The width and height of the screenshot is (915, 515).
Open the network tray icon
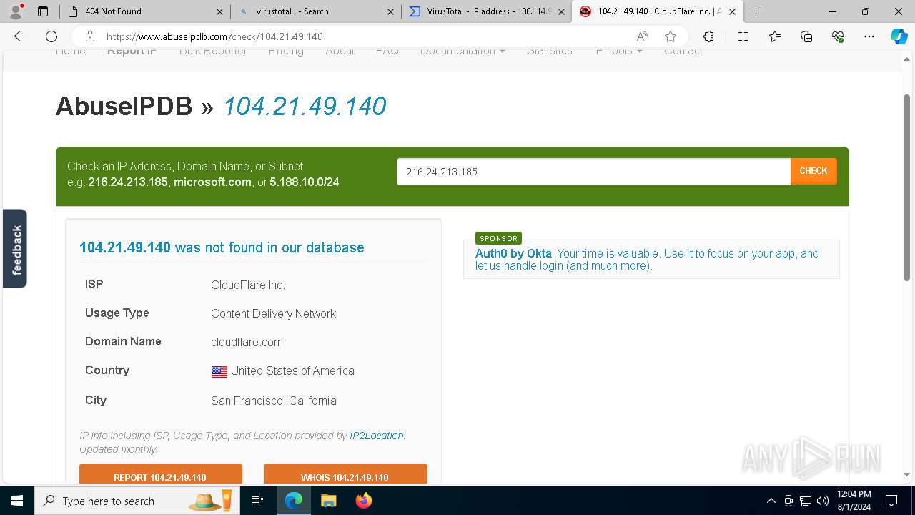point(806,501)
